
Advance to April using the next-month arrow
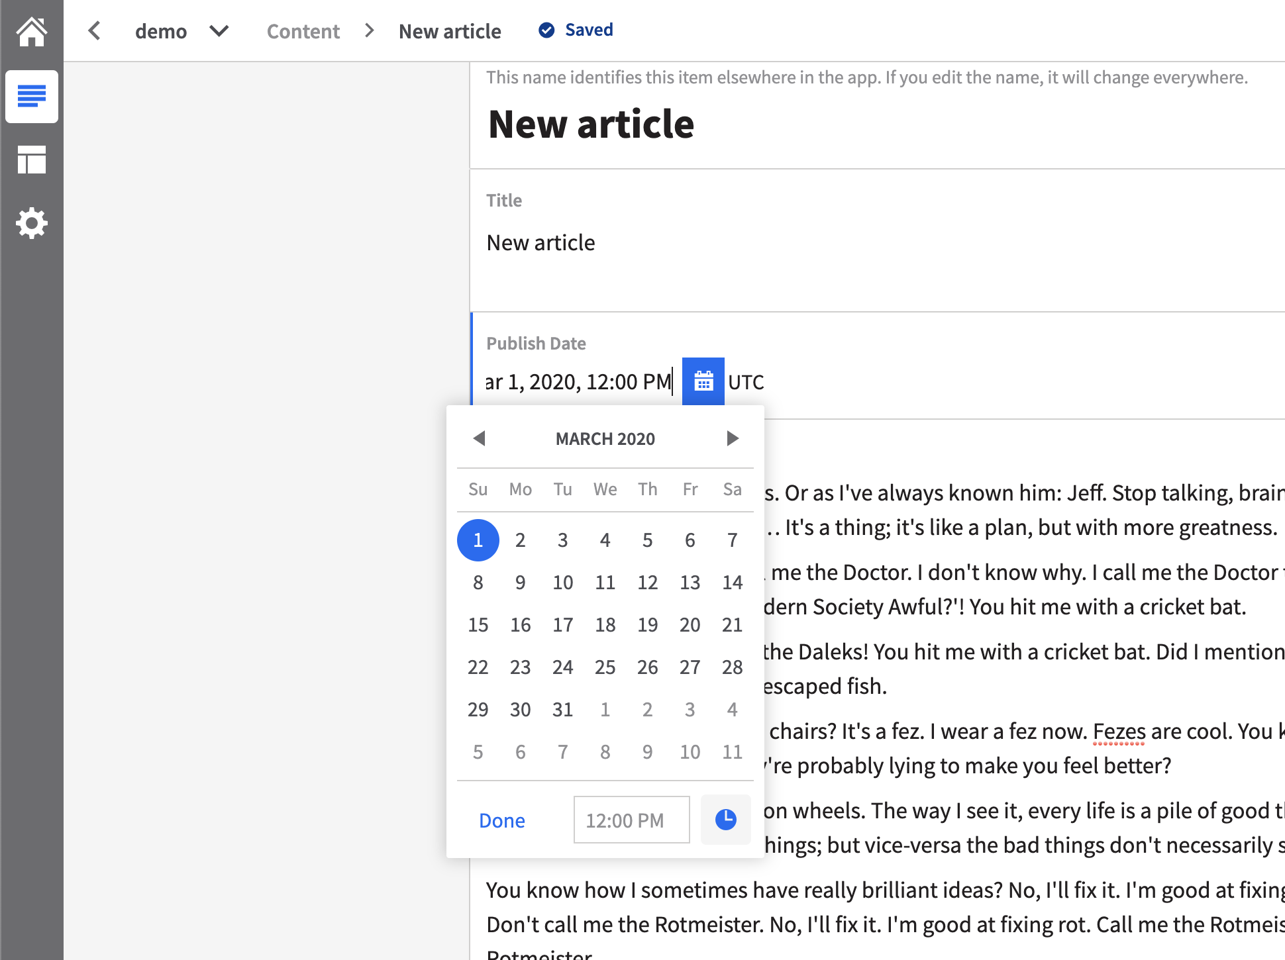pyautogui.click(x=733, y=438)
